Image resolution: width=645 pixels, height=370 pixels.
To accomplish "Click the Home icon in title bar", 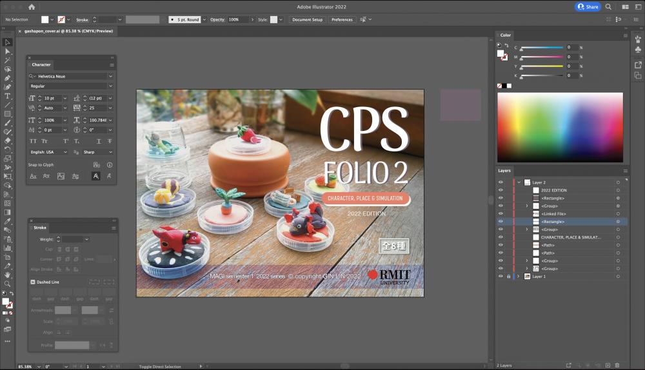I will 32,7.
